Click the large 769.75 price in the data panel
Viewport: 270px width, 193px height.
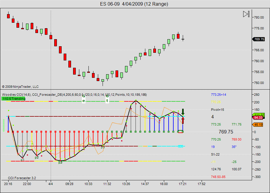click(226, 132)
